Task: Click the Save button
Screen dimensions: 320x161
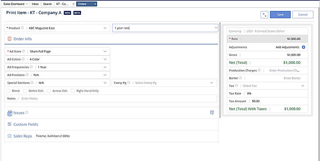Action: click(280, 15)
